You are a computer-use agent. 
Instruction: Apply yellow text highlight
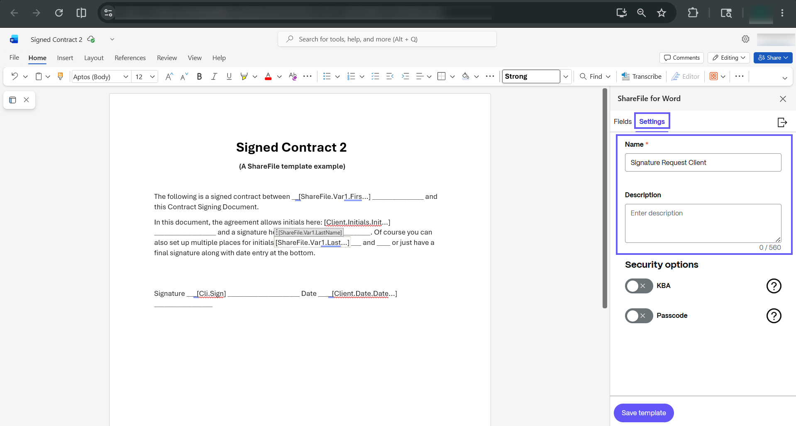[244, 76]
